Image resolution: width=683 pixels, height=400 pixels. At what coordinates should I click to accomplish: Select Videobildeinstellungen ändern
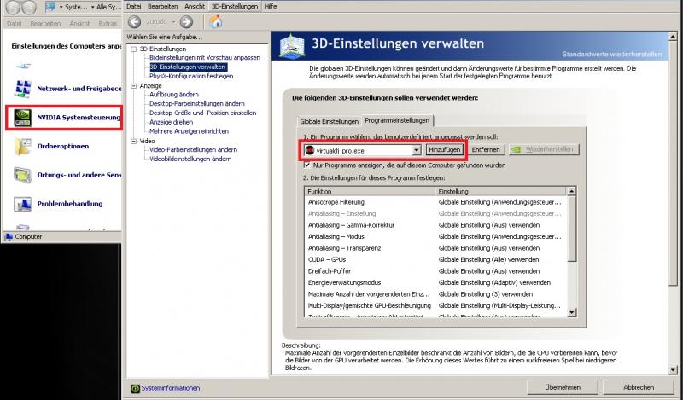[x=190, y=159]
